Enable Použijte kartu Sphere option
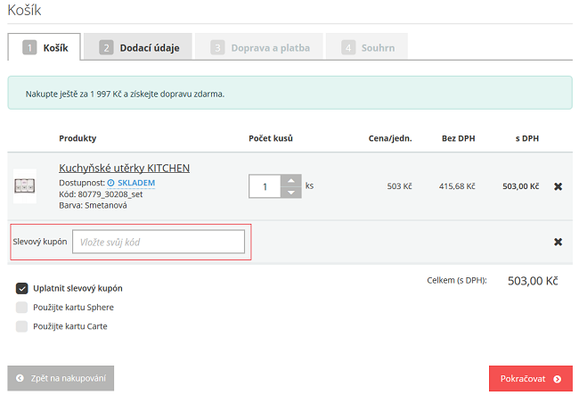Viewport: 579px width, 395px height. 22,307
